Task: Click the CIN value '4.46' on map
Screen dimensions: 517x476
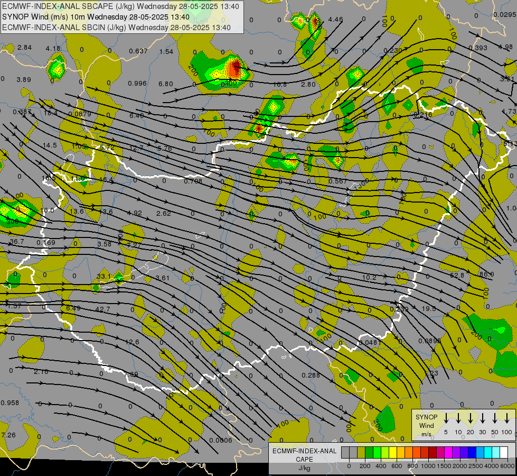Action: click(x=336, y=20)
